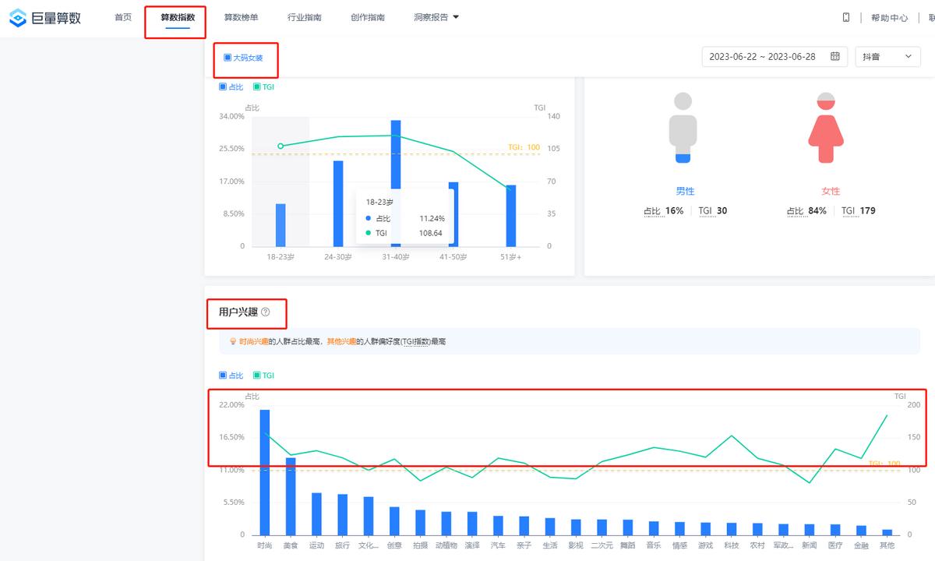935x561 pixels.
Task: Click the blue 占比 legend icon above interest chart
Action: point(224,375)
